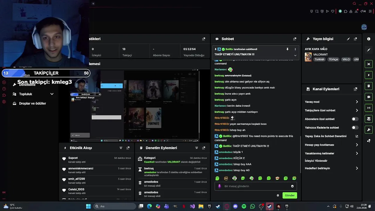Open Windows Start menu
The width and height of the screenshot is (375, 211).
(88, 206)
